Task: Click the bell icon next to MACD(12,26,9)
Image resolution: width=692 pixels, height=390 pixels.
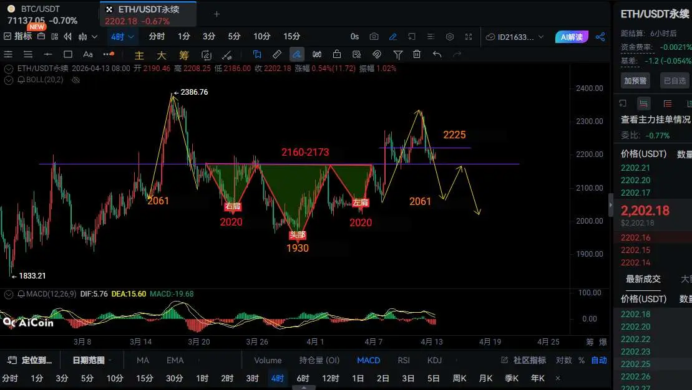Action: (21, 294)
